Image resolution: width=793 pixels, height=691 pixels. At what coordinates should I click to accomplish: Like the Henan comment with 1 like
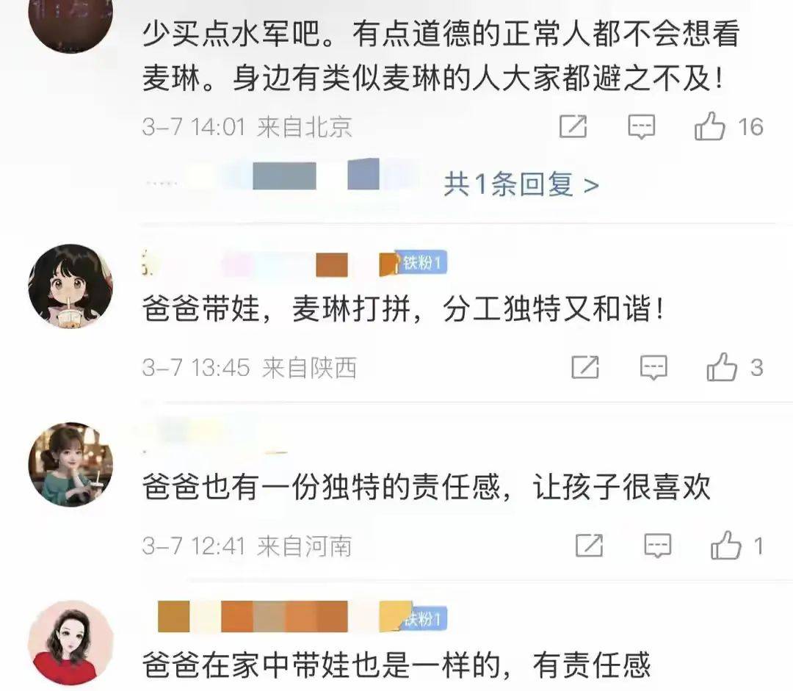(x=725, y=546)
